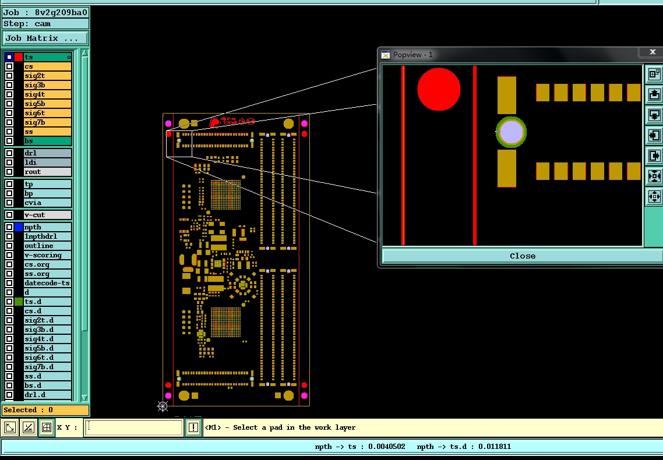Click the X Y coordinate input field

pyautogui.click(x=133, y=427)
